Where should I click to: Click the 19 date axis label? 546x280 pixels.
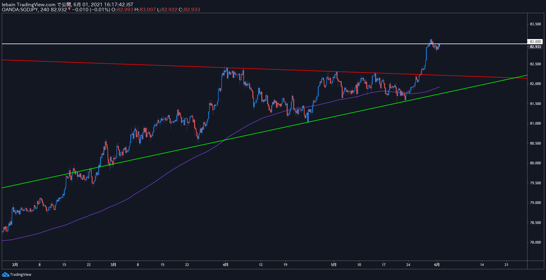tap(285, 264)
